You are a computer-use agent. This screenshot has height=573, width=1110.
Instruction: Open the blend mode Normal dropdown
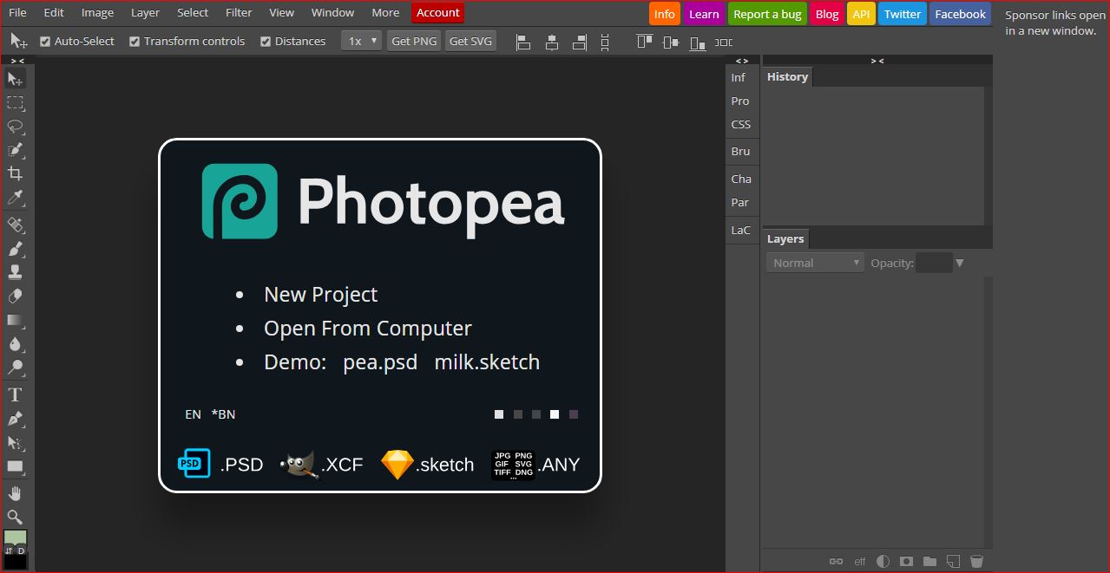click(813, 262)
